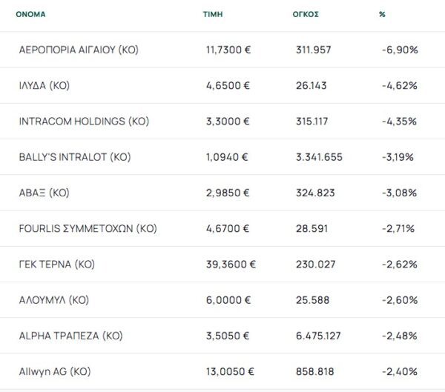This screenshot has width=445, height=392.
Task: Open the ΑΒΑΞ (ΚΟ) stock
Action: coord(44,193)
